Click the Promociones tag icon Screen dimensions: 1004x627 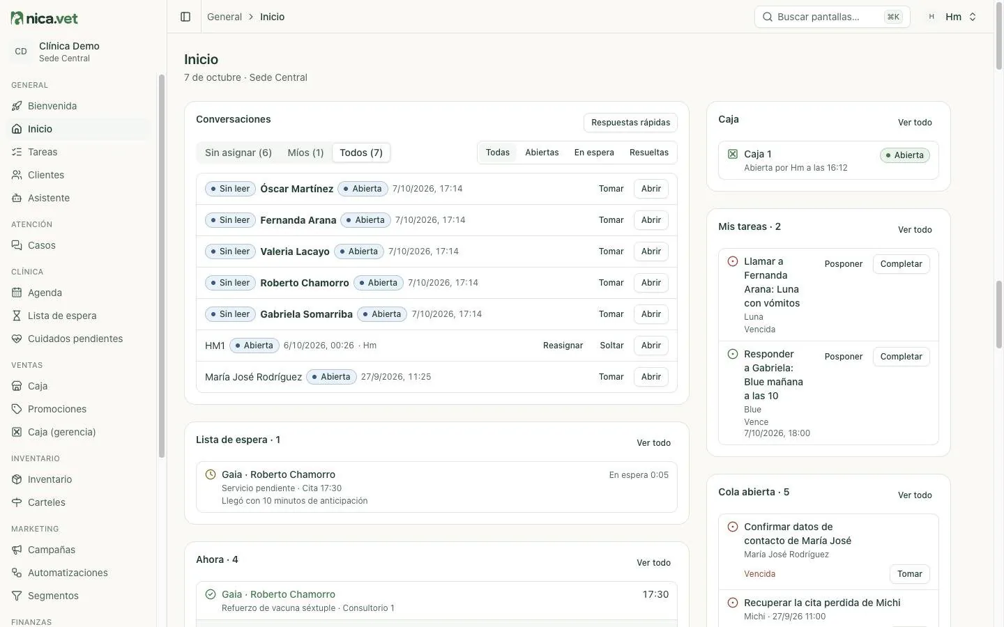coord(17,409)
